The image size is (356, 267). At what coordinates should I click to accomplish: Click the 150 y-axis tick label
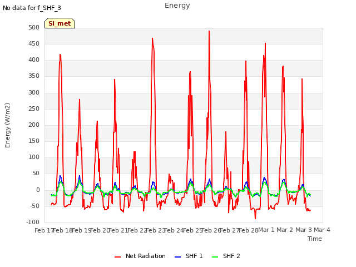point(34,141)
